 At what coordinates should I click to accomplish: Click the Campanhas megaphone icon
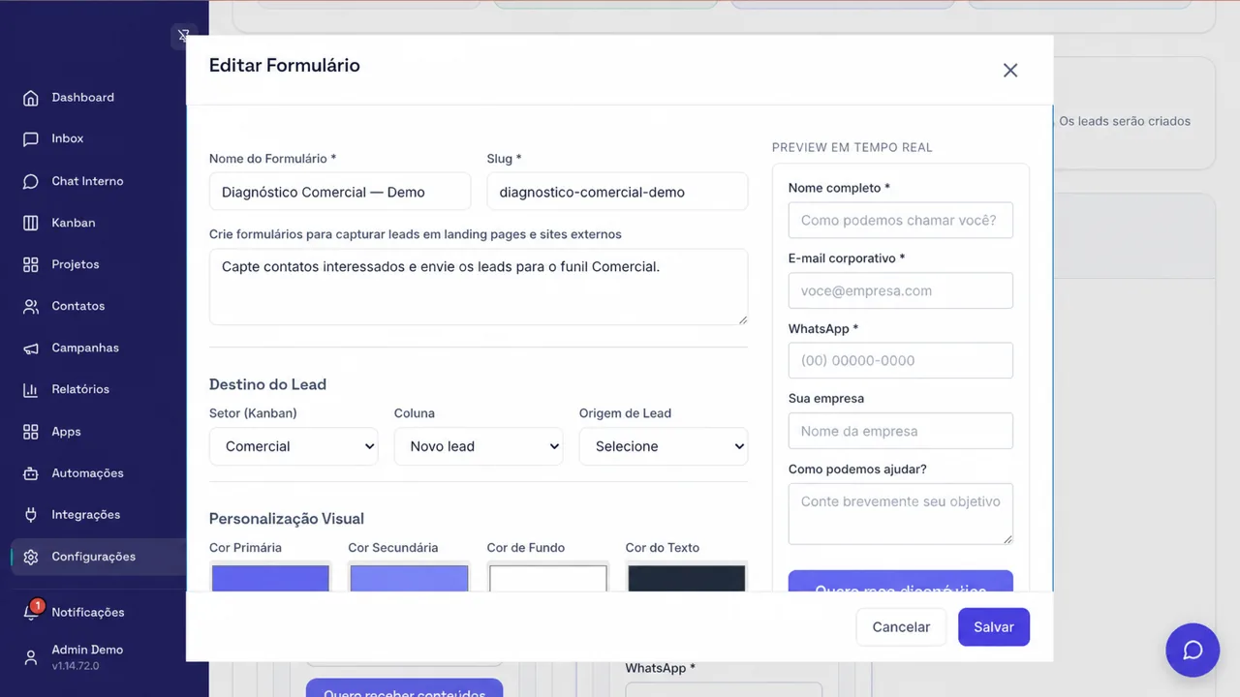(x=31, y=348)
